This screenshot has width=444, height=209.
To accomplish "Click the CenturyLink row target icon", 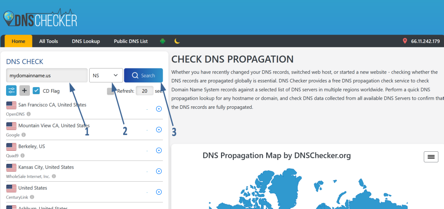I will (x=159, y=192).
